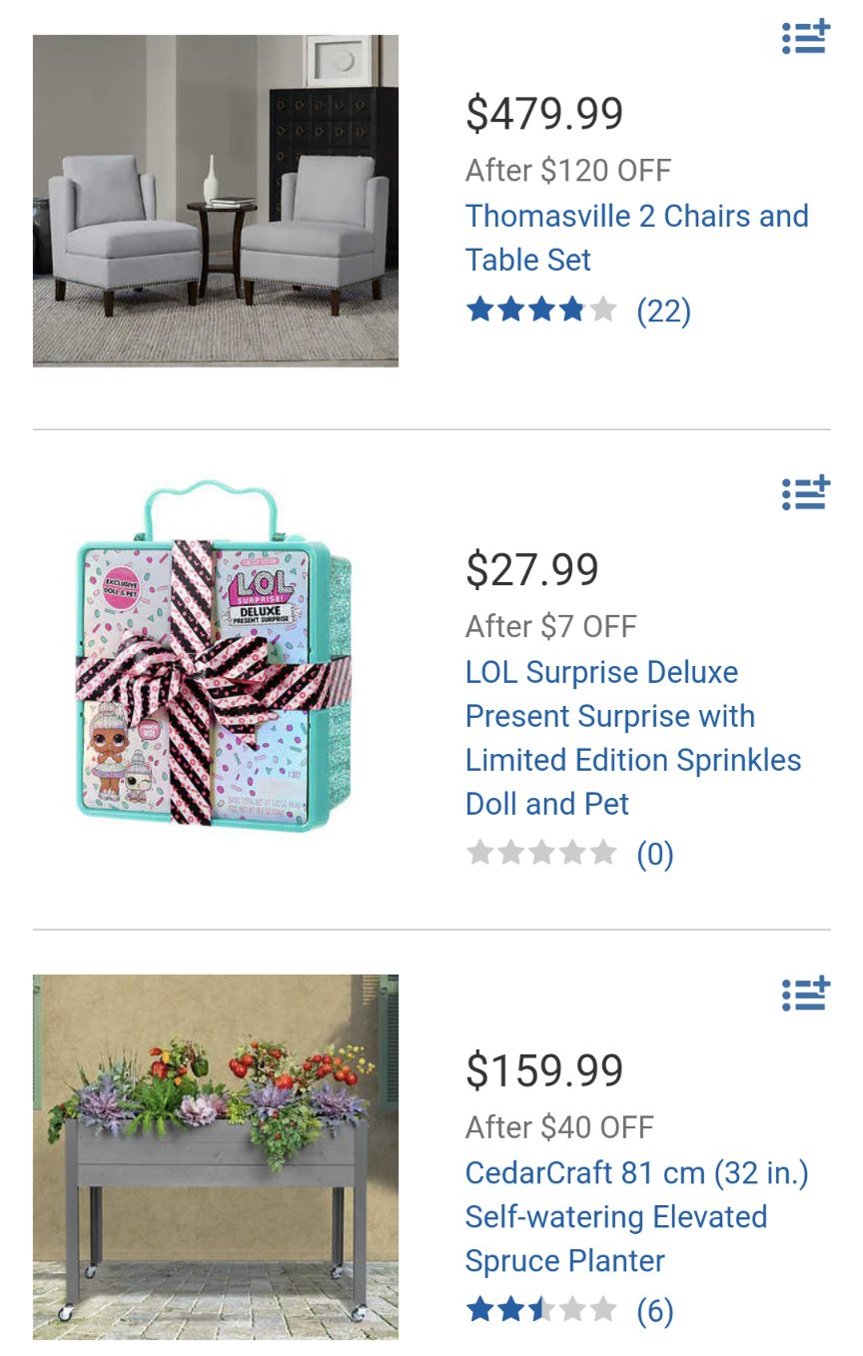Add CedarCraft planter to list icon
Viewport: 863px width, 1356px height.
806,994
